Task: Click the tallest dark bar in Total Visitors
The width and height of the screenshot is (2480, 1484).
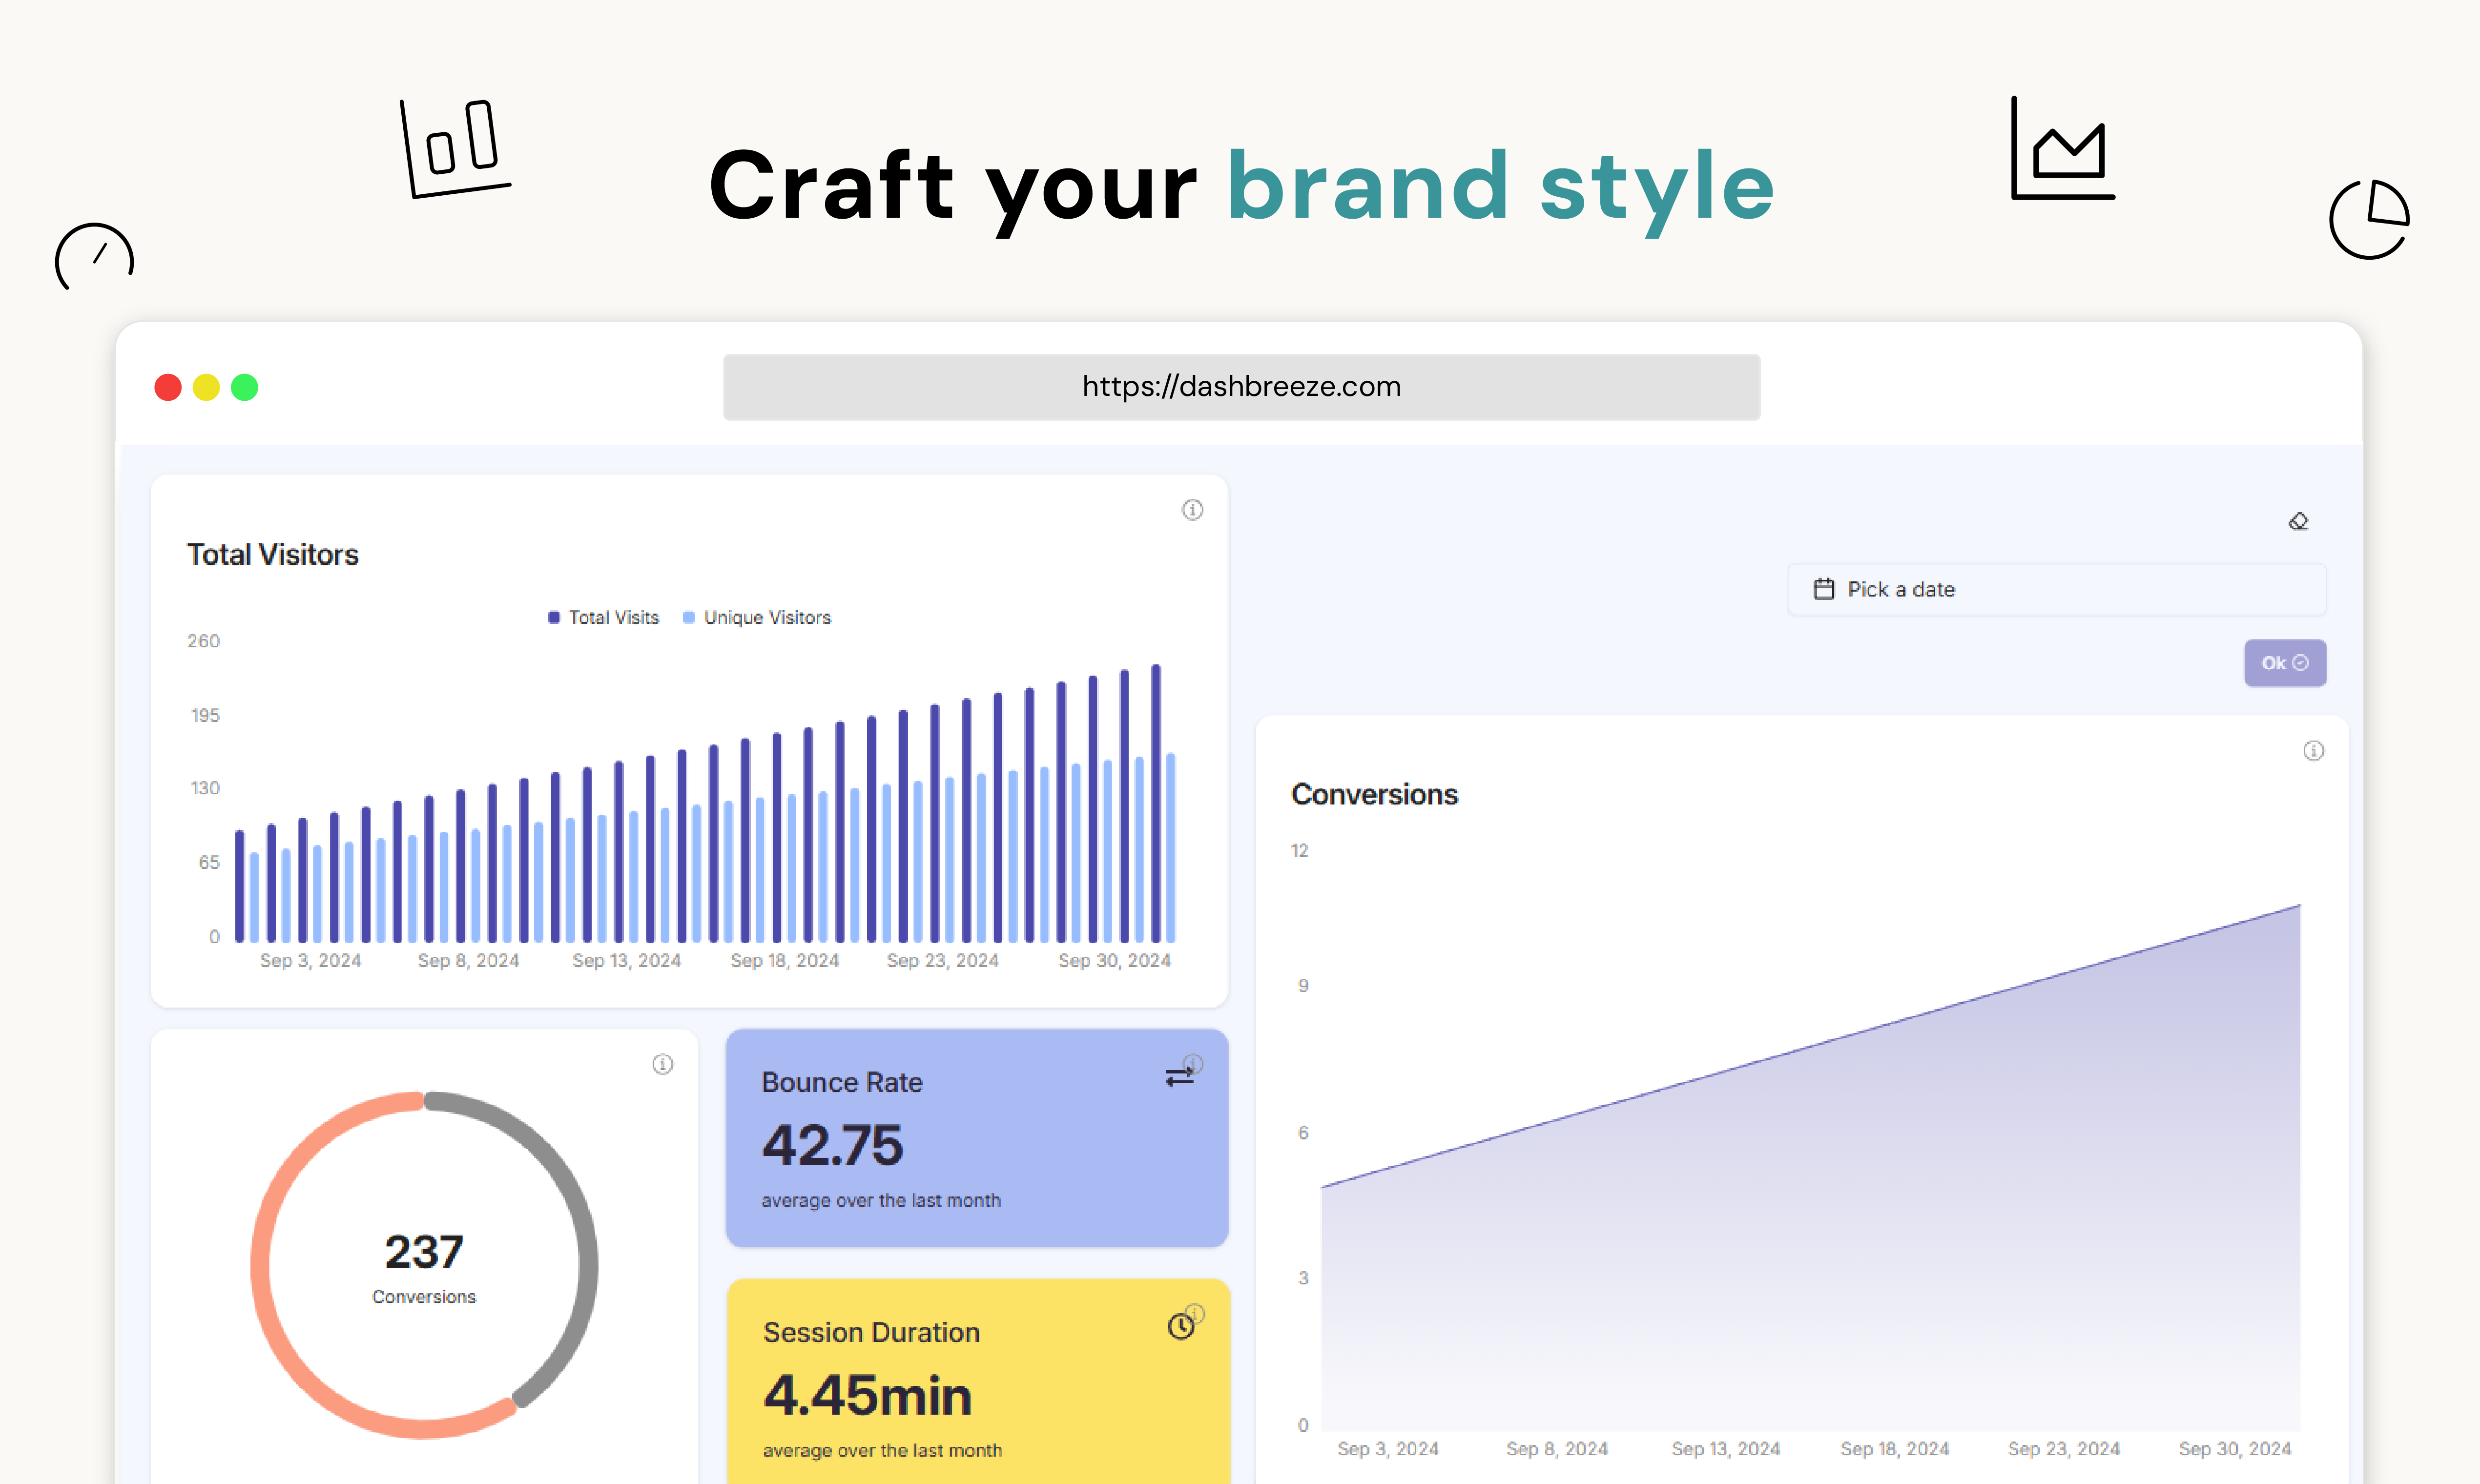Action: click(1156, 803)
